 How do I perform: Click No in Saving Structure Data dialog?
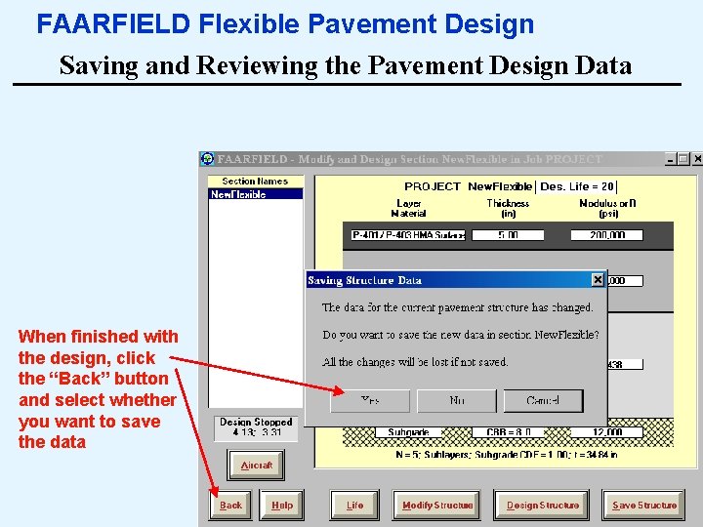(x=456, y=400)
